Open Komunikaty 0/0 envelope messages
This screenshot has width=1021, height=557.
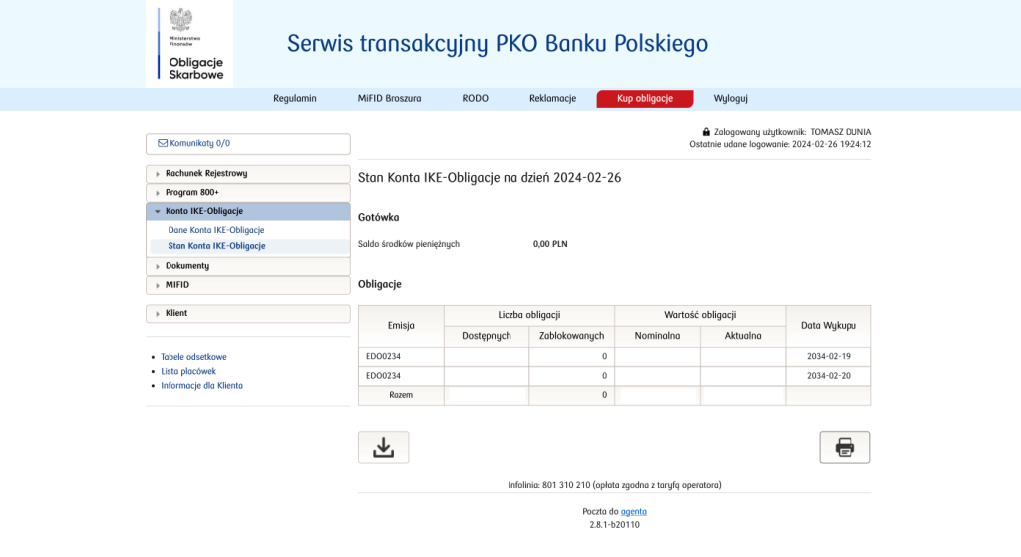[x=248, y=143]
